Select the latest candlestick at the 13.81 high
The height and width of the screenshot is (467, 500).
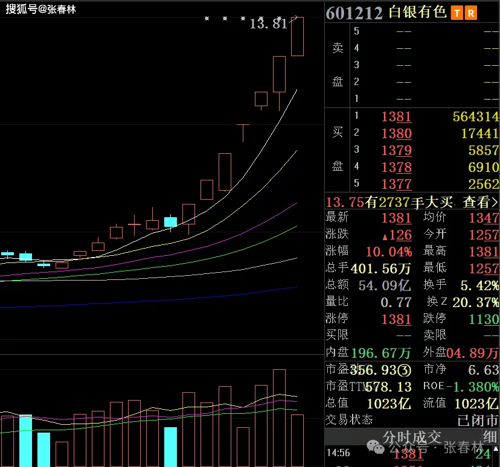[x=297, y=37]
